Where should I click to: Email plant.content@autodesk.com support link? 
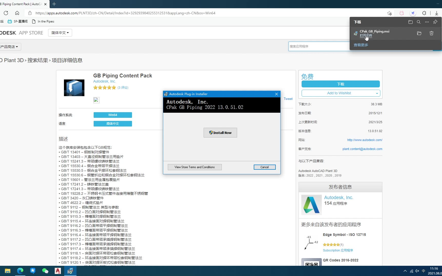click(362, 149)
